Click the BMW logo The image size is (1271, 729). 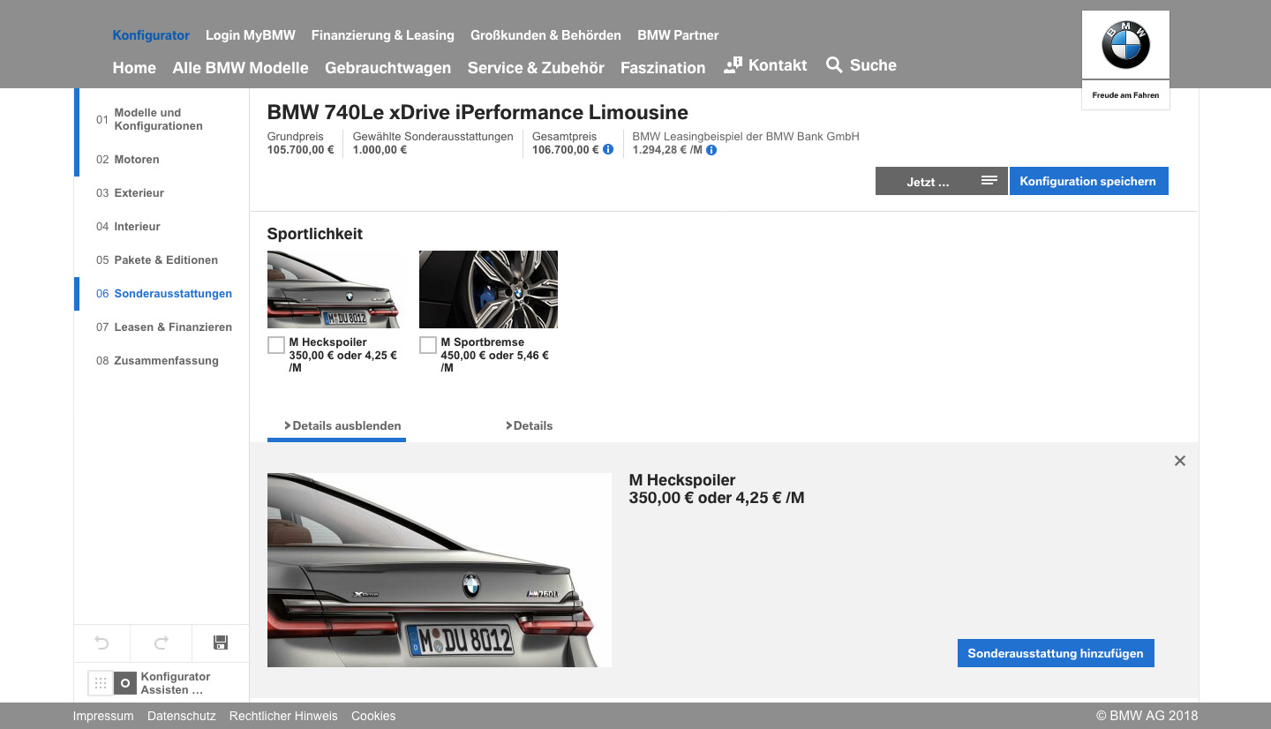[1125, 45]
